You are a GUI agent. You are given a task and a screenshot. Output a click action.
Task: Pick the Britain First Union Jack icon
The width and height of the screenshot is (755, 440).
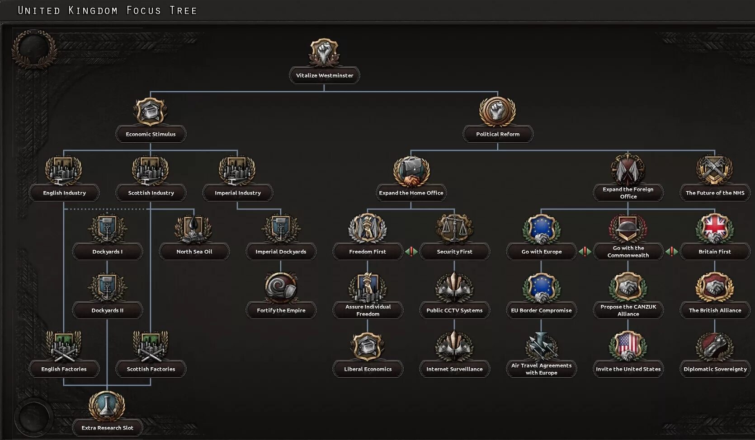click(x=715, y=229)
